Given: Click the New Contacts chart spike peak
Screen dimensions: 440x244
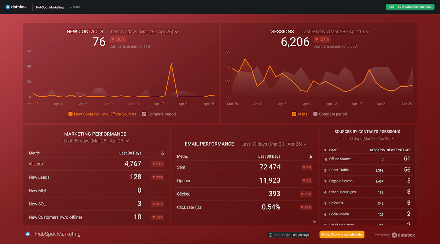Looking at the screenshot, I should click(x=171, y=64).
